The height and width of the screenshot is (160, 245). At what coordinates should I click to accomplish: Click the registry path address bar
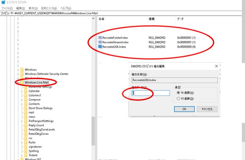(x=121, y=13)
